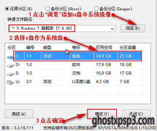Click partition number 2:1

[x=29, y=82]
